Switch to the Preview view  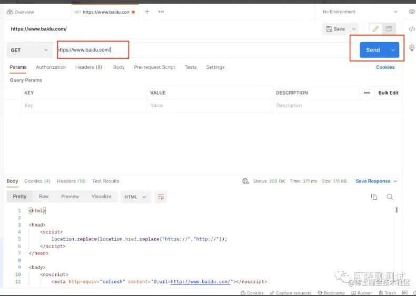[70, 197]
